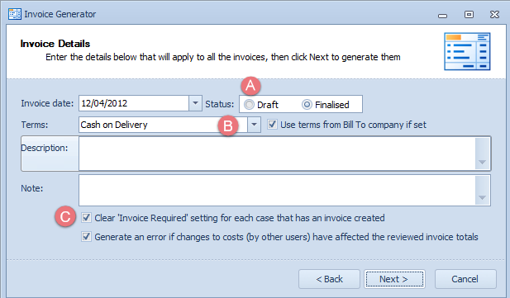Expand the Terms dropdown arrow

[254, 125]
